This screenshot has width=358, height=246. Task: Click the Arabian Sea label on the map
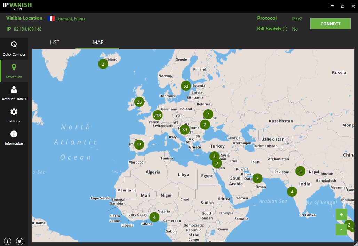point(273,201)
